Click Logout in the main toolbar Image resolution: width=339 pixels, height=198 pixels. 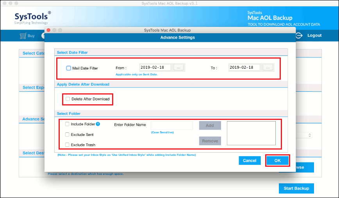(314, 36)
